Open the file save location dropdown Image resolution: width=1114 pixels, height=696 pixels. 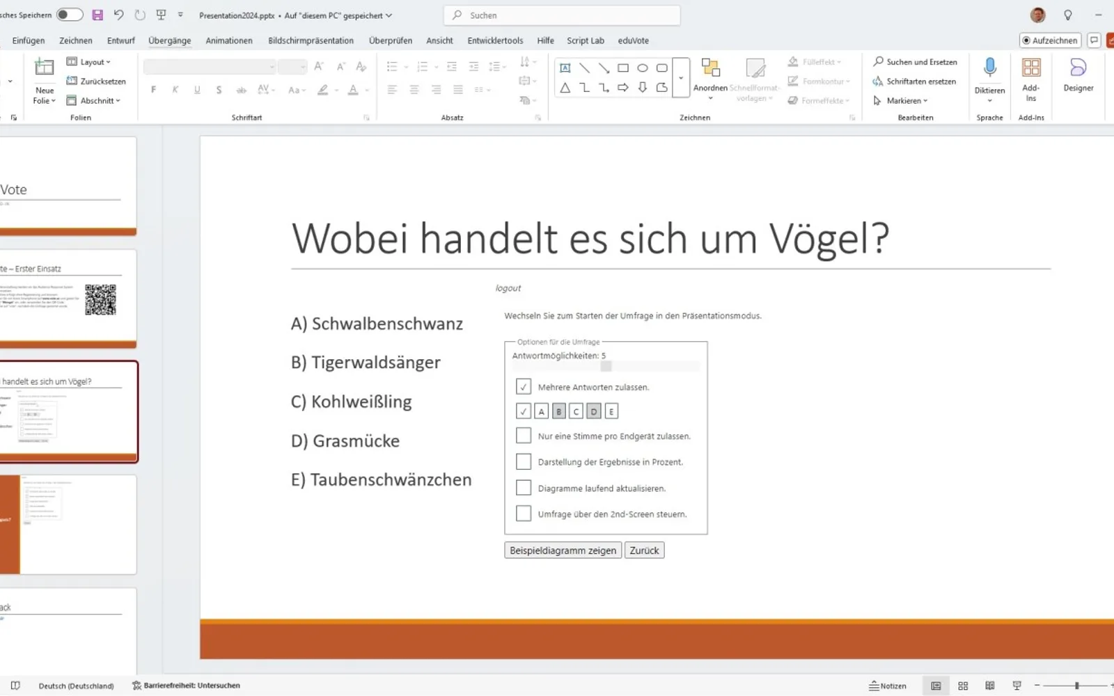389,15
